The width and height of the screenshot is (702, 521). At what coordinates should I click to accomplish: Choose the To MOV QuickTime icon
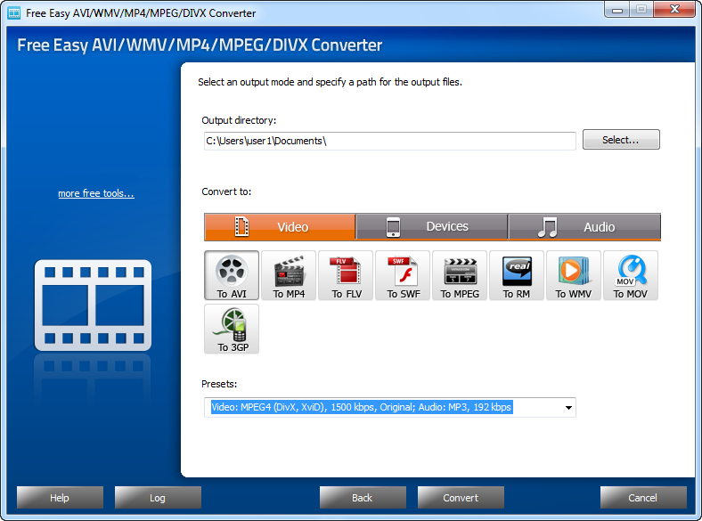pyautogui.click(x=631, y=275)
